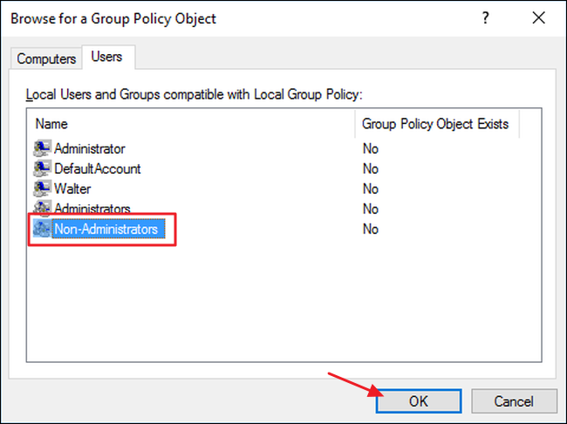Click the Administrators group icon
This screenshot has height=424, width=567.
point(42,209)
